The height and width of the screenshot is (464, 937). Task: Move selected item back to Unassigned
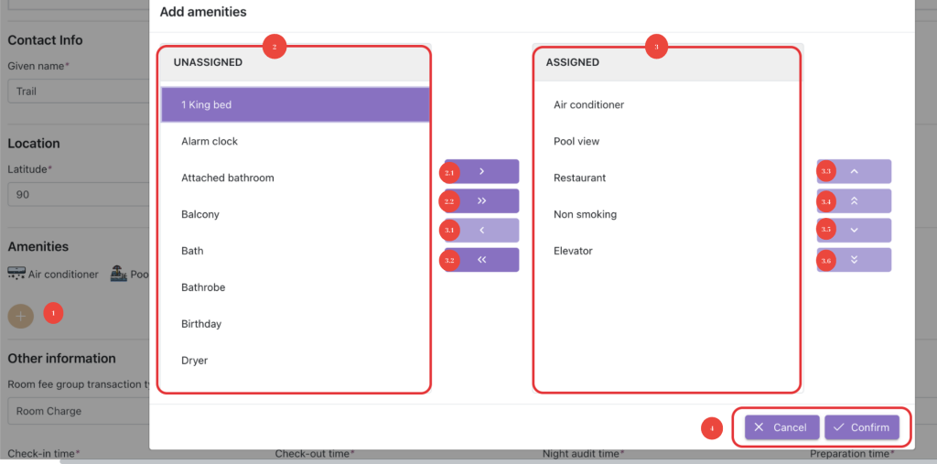click(x=482, y=230)
